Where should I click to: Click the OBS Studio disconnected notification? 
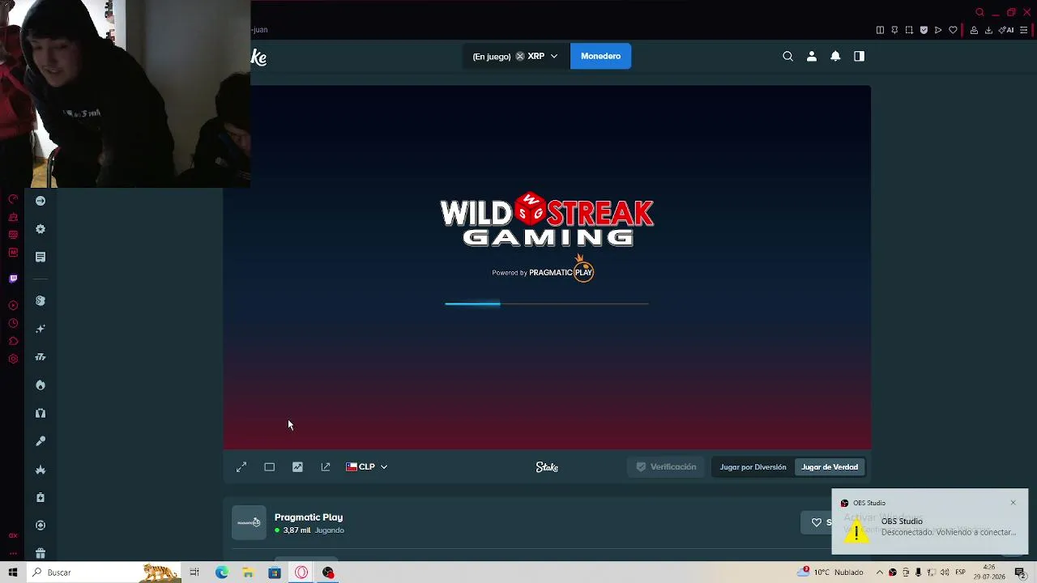point(930,522)
